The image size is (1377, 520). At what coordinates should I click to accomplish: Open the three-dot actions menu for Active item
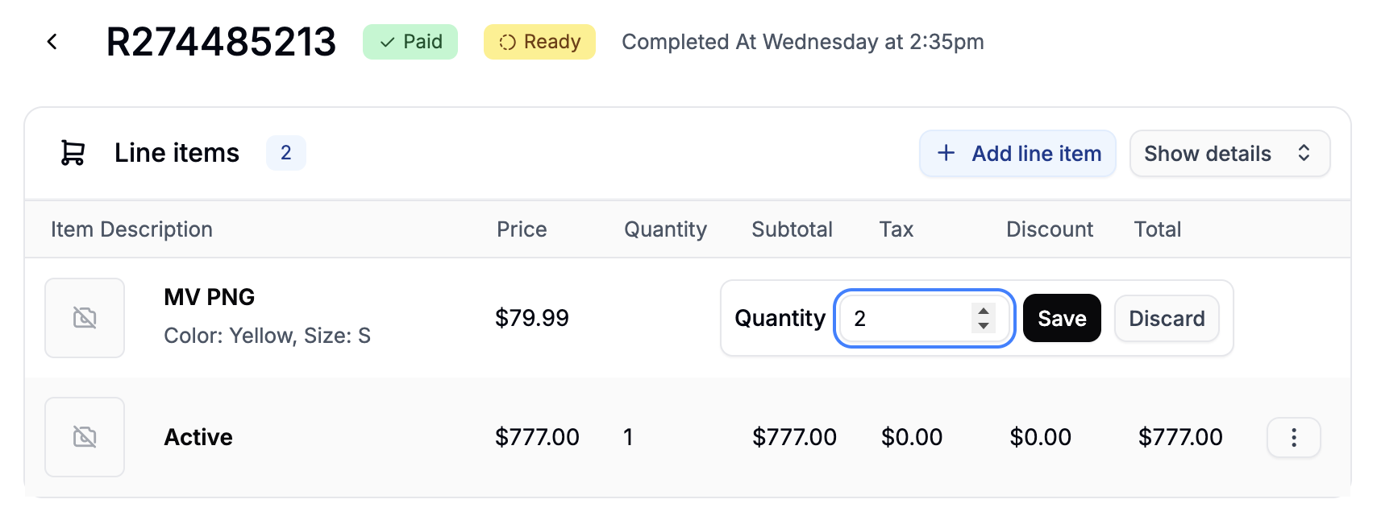pos(1293,437)
